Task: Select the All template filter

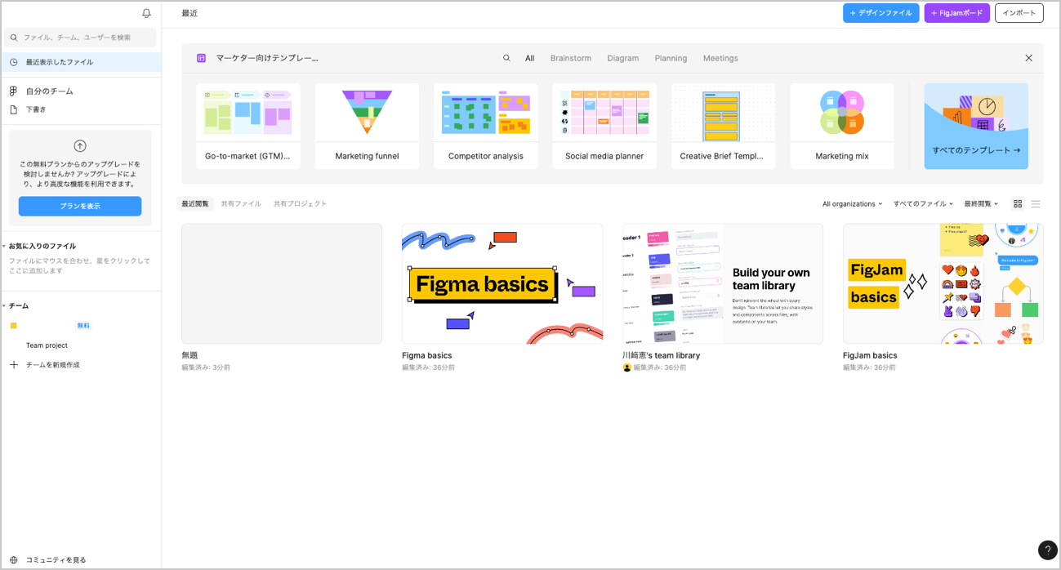Action: pos(530,58)
